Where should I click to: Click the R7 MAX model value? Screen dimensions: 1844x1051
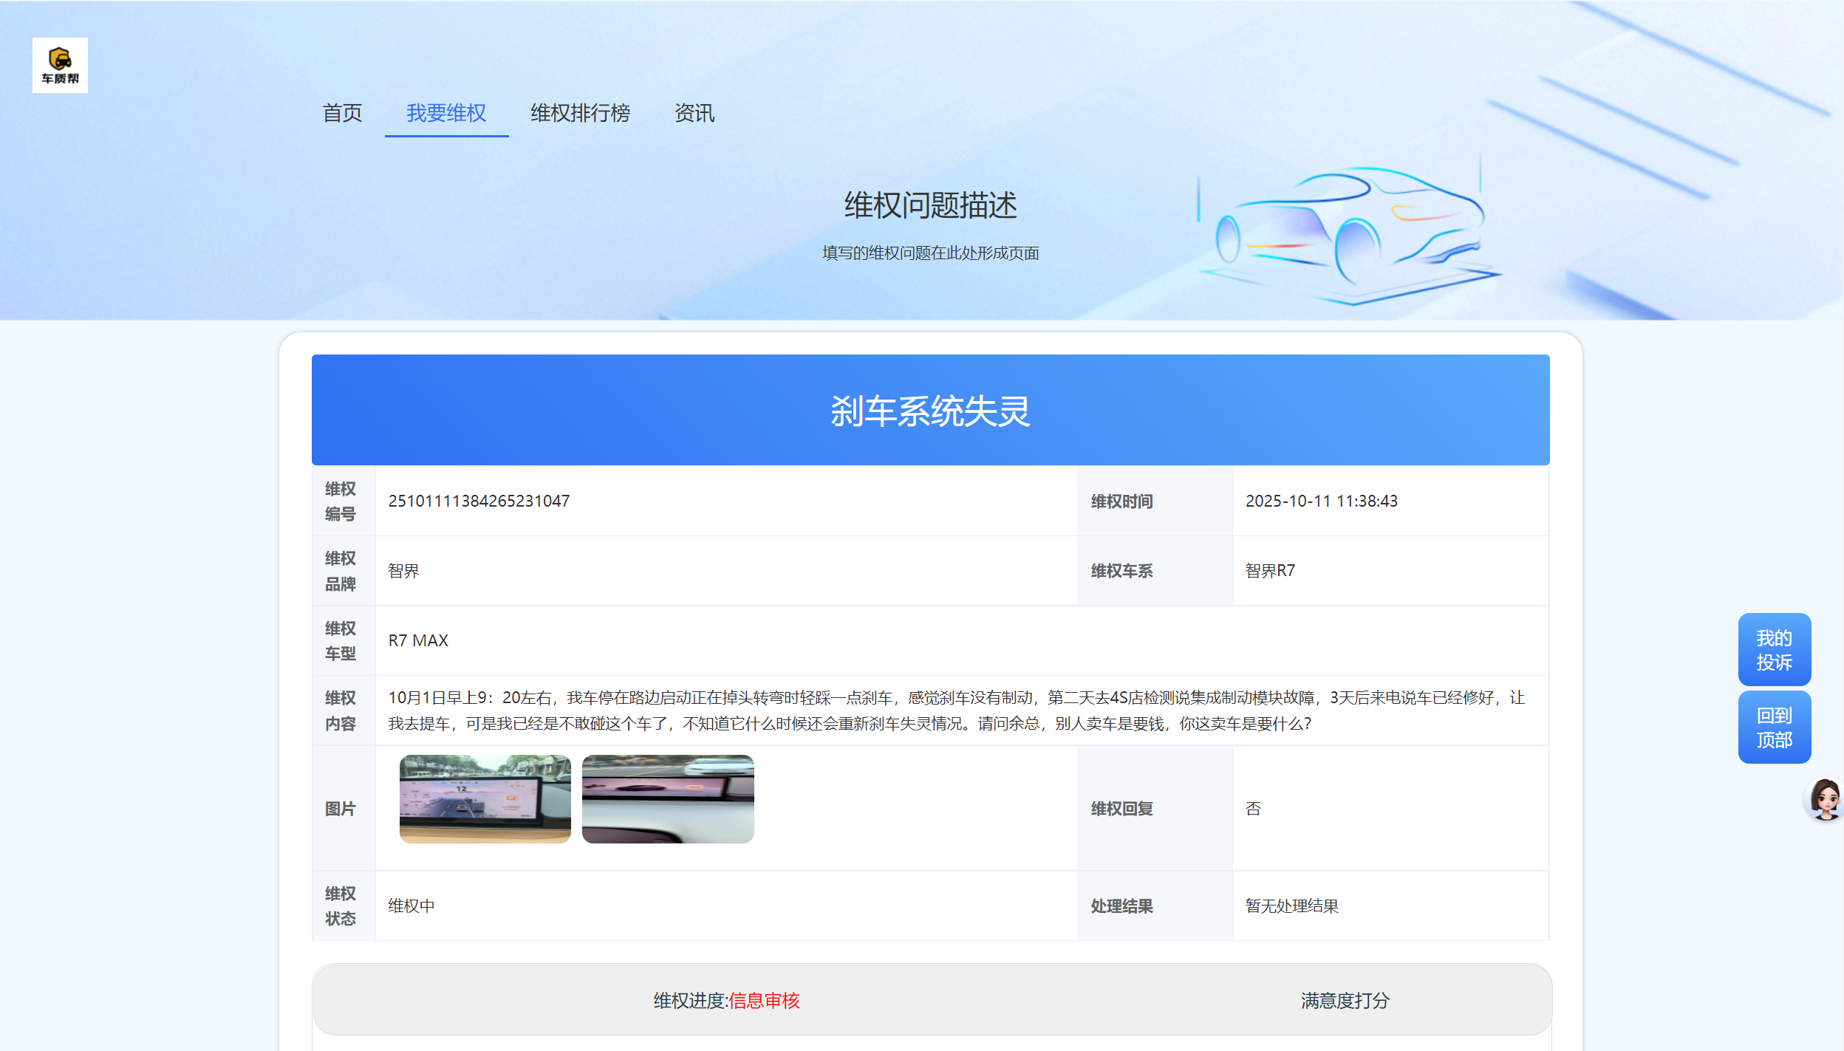point(418,640)
